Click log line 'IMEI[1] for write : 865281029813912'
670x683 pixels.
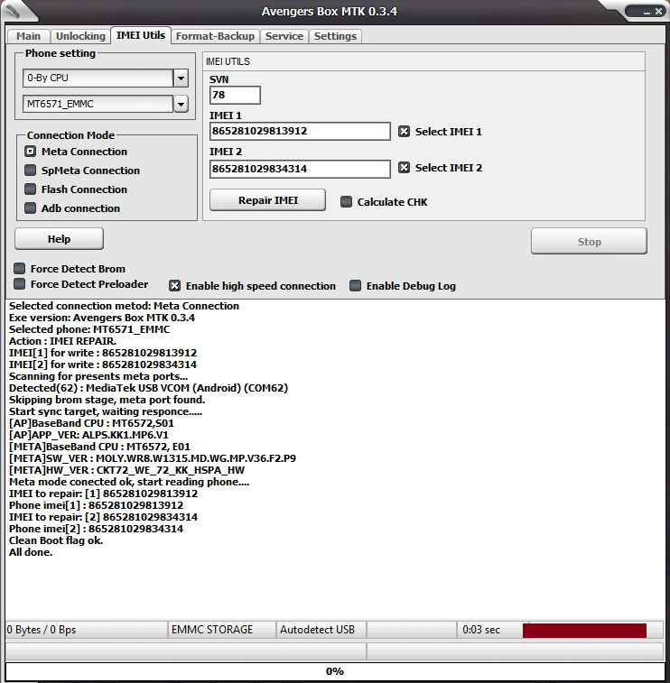(x=103, y=353)
